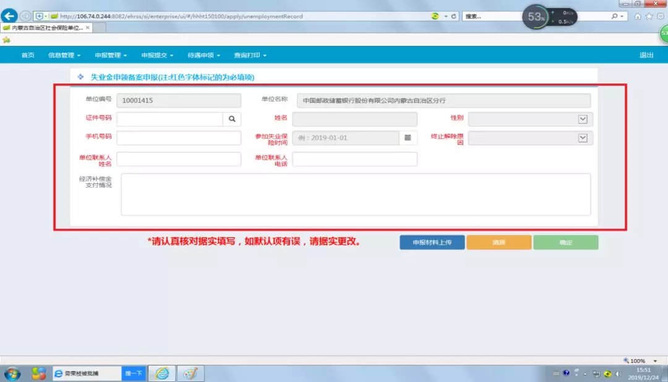The width and height of the screenshot is (668, 382).
Task: Open the calendar picker for 参加失业保险时间
Action: click(408, 137)
